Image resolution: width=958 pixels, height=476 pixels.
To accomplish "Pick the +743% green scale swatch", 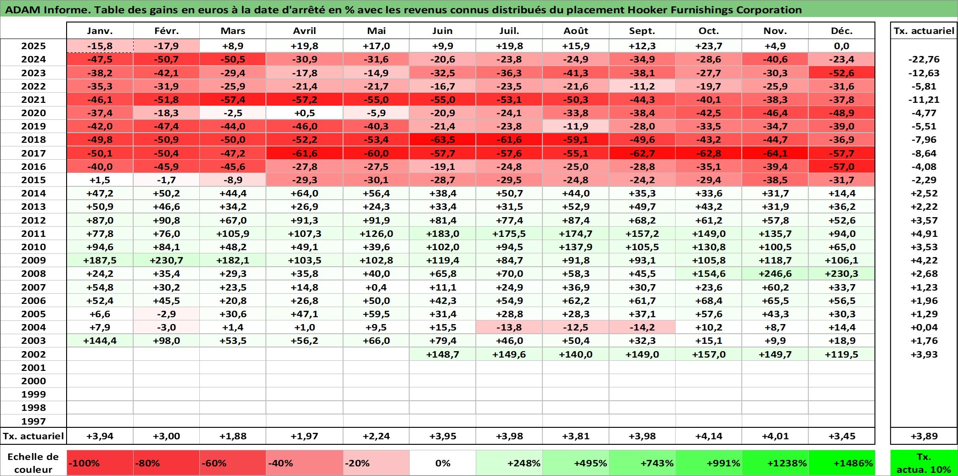I will pyautogui.click(x=642, y=463).
